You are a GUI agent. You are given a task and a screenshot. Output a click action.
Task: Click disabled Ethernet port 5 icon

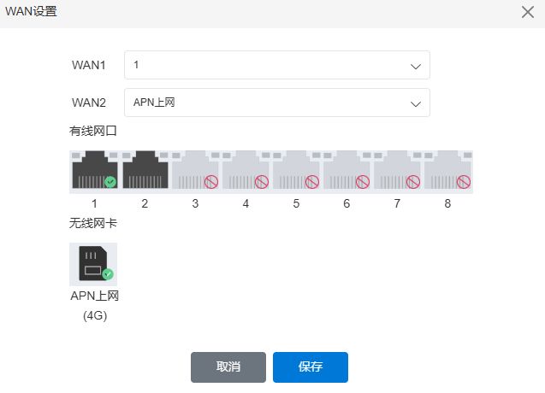point(296,170)
